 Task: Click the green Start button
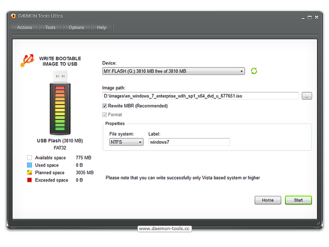coord(298,200)
